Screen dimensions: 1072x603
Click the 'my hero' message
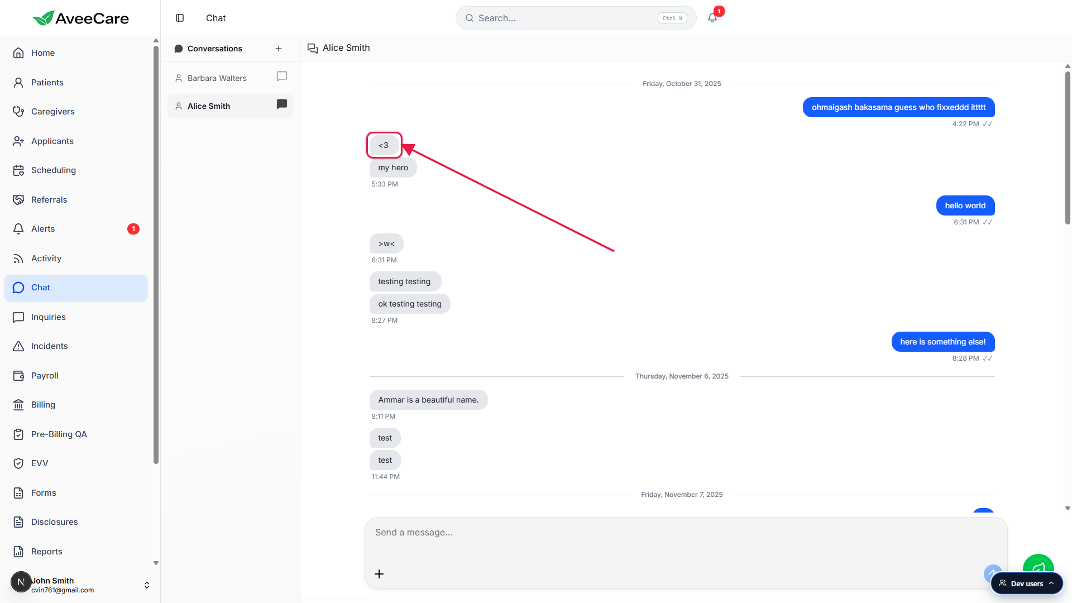point(393,167)
